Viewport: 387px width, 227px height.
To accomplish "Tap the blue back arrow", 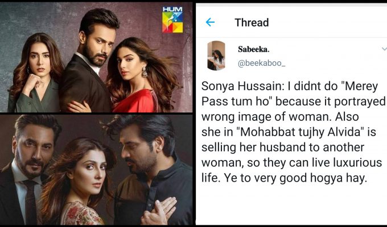I will [x=210, y=22].
